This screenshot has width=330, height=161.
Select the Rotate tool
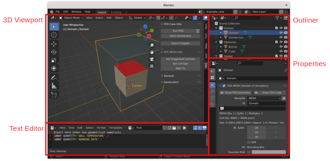pos(54,52)
